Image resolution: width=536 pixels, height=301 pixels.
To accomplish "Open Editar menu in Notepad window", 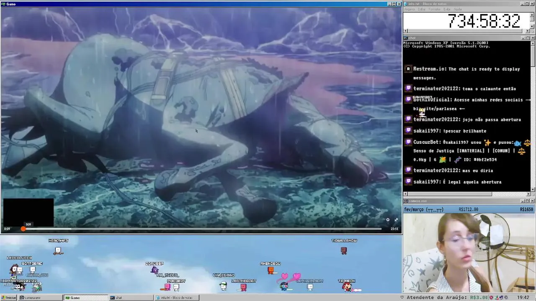I will click(x=422, y=9).
